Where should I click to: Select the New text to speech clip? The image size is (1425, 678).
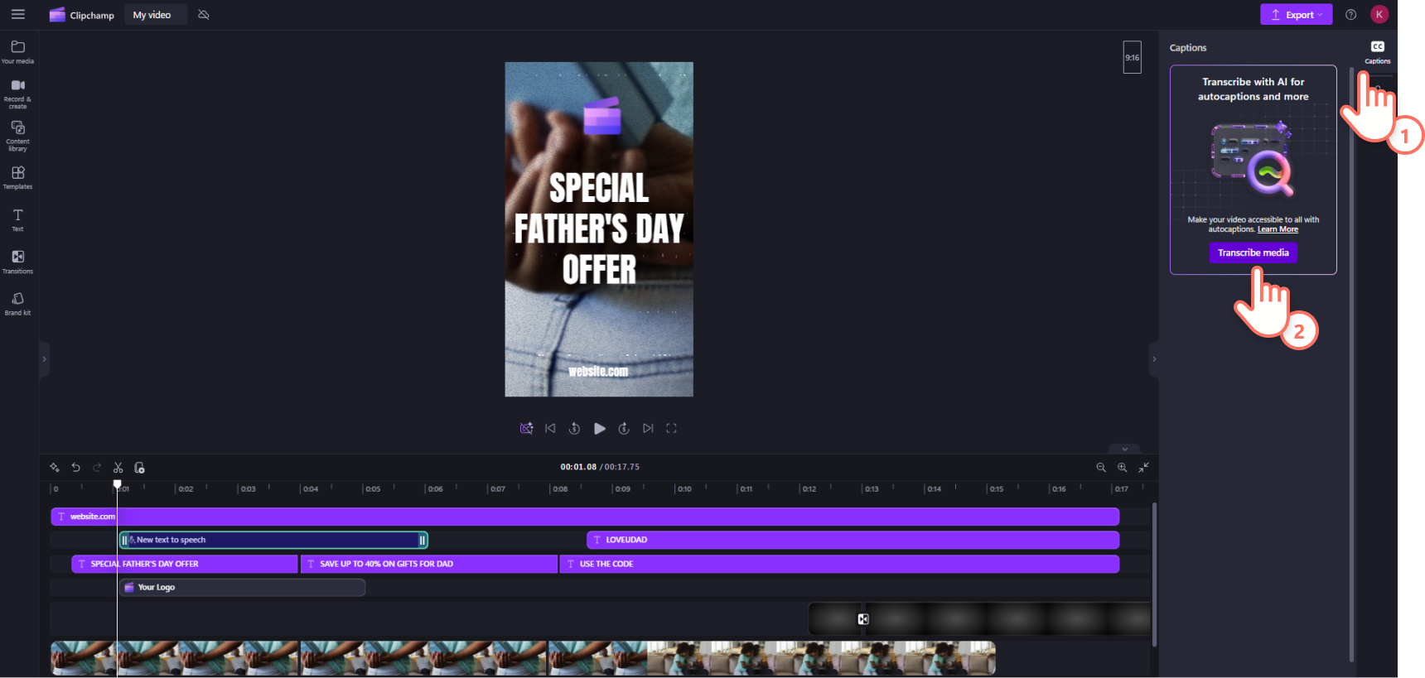273,540
